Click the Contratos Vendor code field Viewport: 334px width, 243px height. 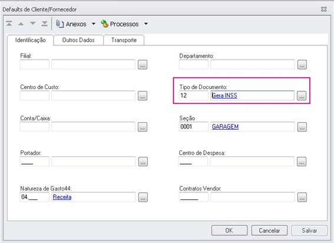(194, 197)
